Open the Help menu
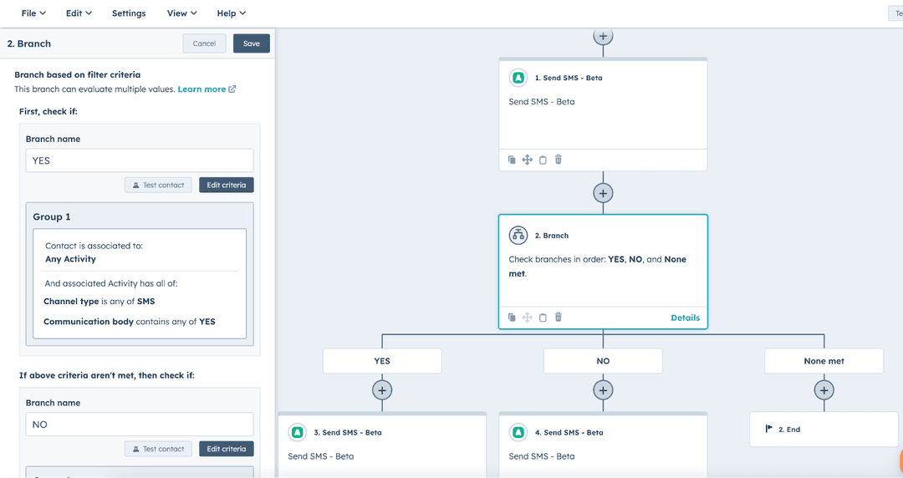This screenshot has width=903, height=478. coord(231,13)
